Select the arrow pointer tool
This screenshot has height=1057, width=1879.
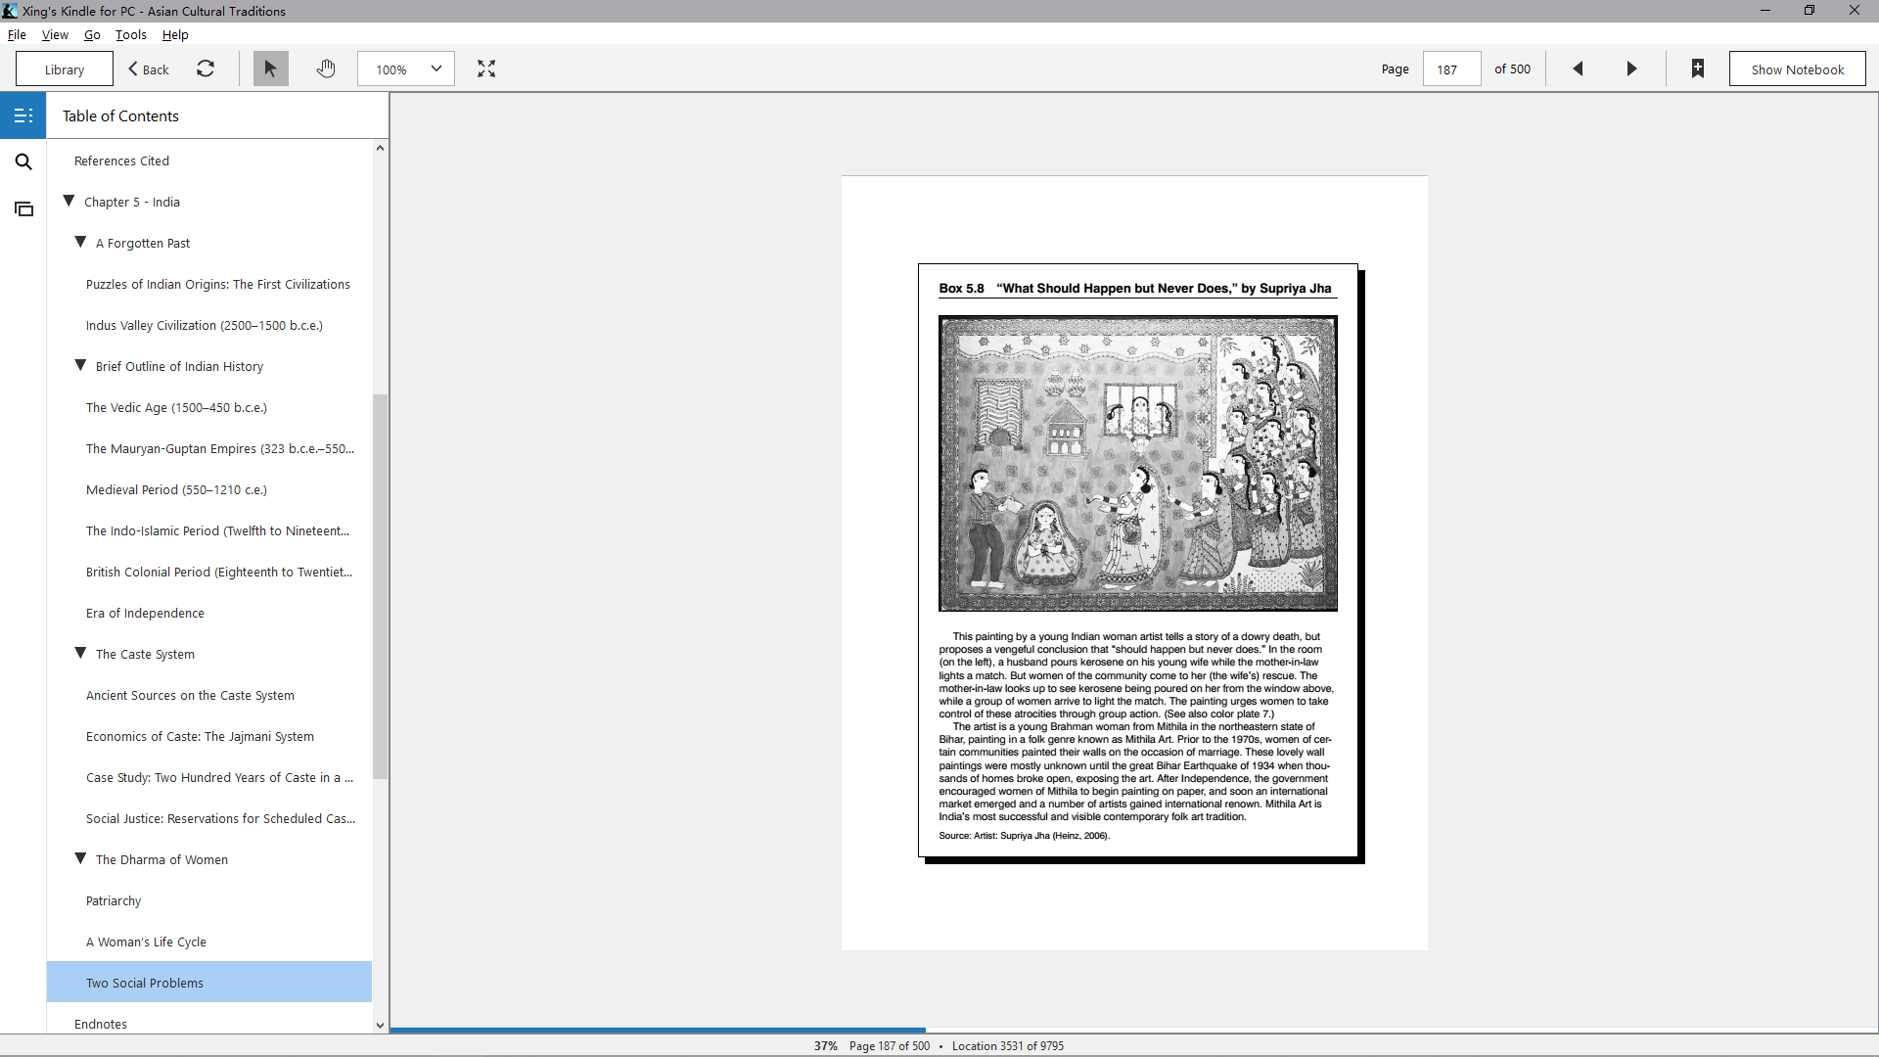pyautogui.click(x=271, y=69)
